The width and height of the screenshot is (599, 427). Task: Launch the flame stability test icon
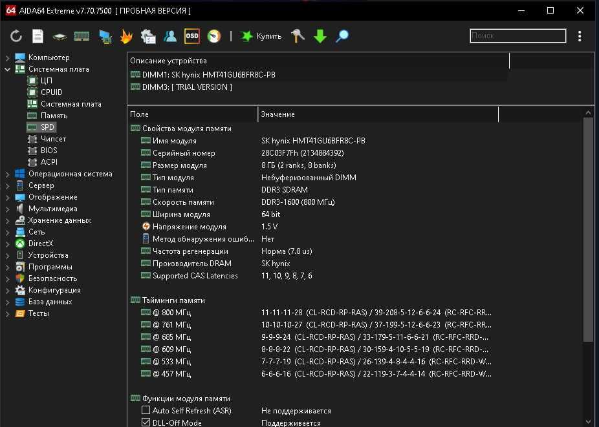pos(126,36)
